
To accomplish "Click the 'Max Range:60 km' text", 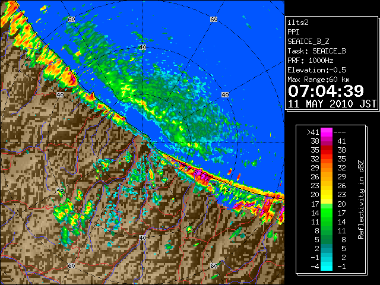I will point(318,80).
